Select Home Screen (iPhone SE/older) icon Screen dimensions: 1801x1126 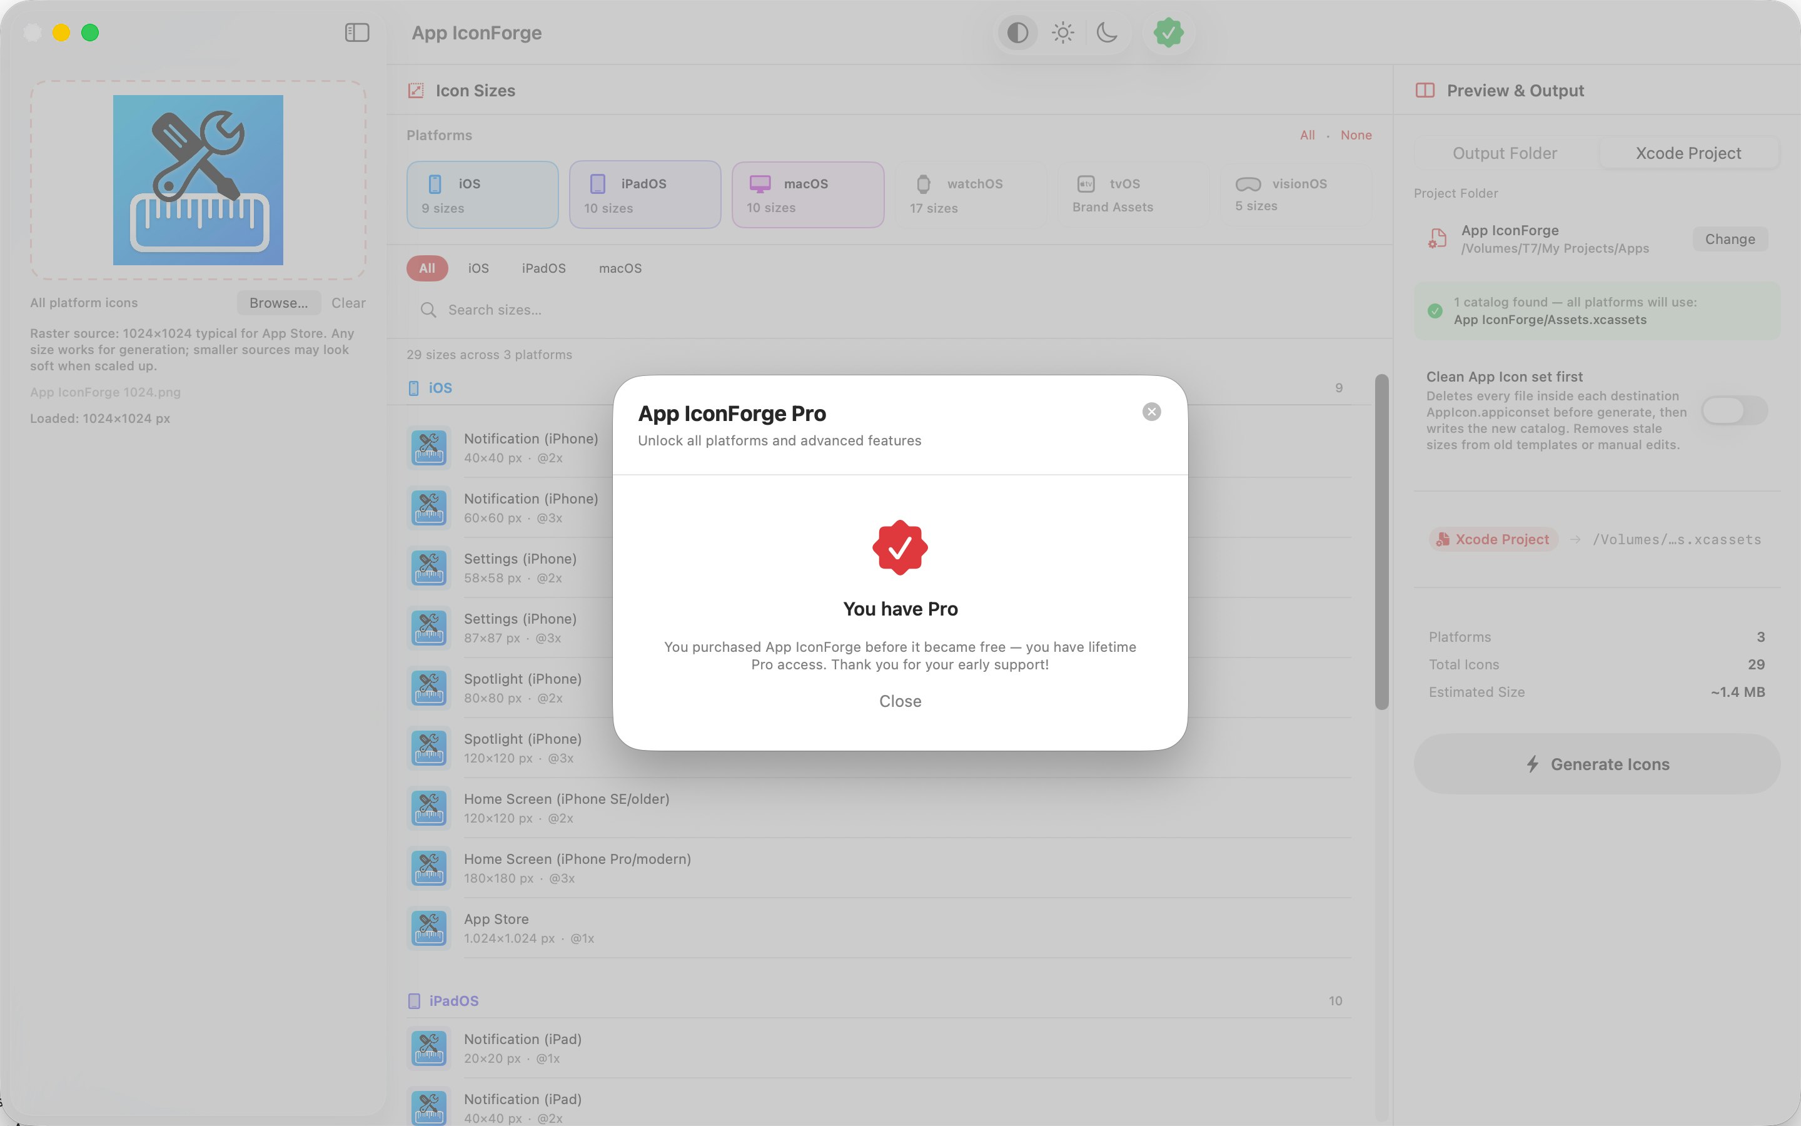point(430,808)
